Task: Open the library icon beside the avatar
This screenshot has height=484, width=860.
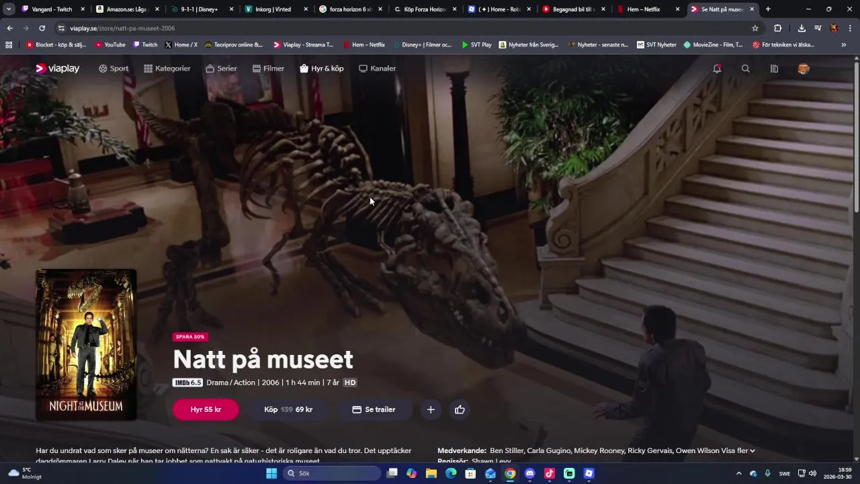Action: [774, 69]
